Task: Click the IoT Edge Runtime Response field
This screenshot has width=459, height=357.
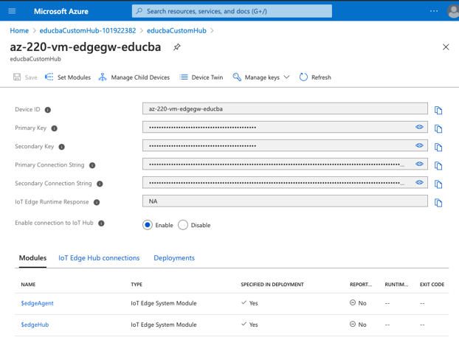Action: point(285,201)
